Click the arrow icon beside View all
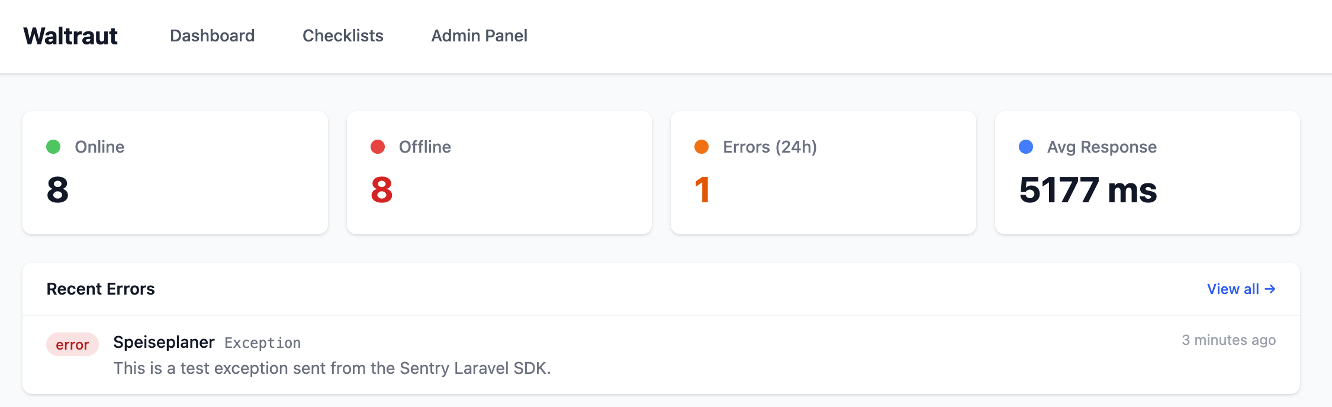The image size is (1332, 407). [x=1270, y=289]
